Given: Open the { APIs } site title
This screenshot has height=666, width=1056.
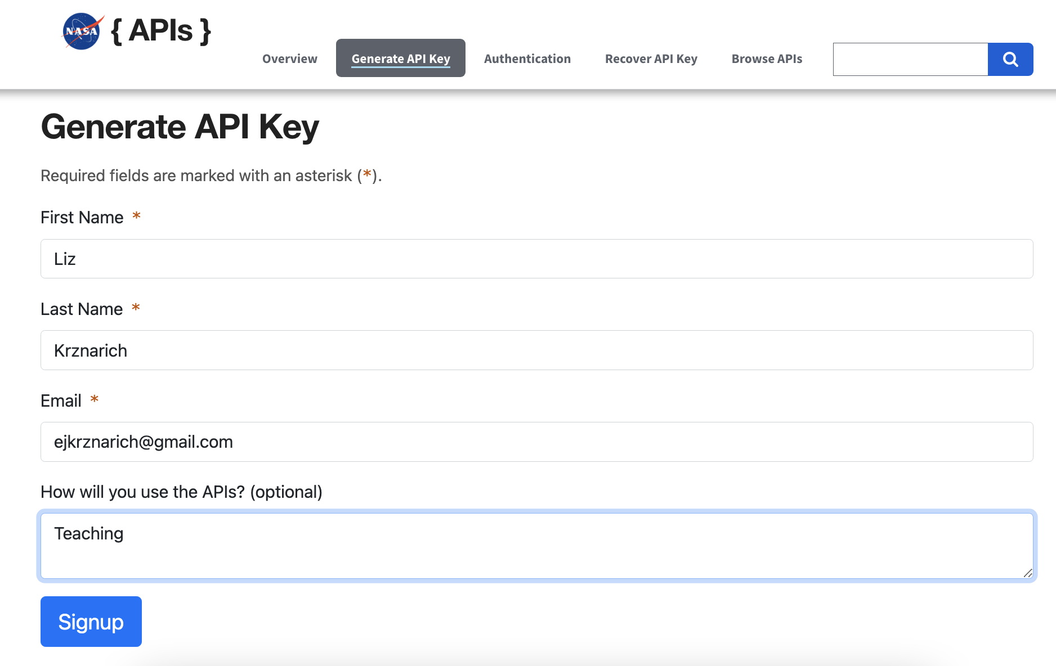Looking at the screenshot, I should (x=161, y=31).
